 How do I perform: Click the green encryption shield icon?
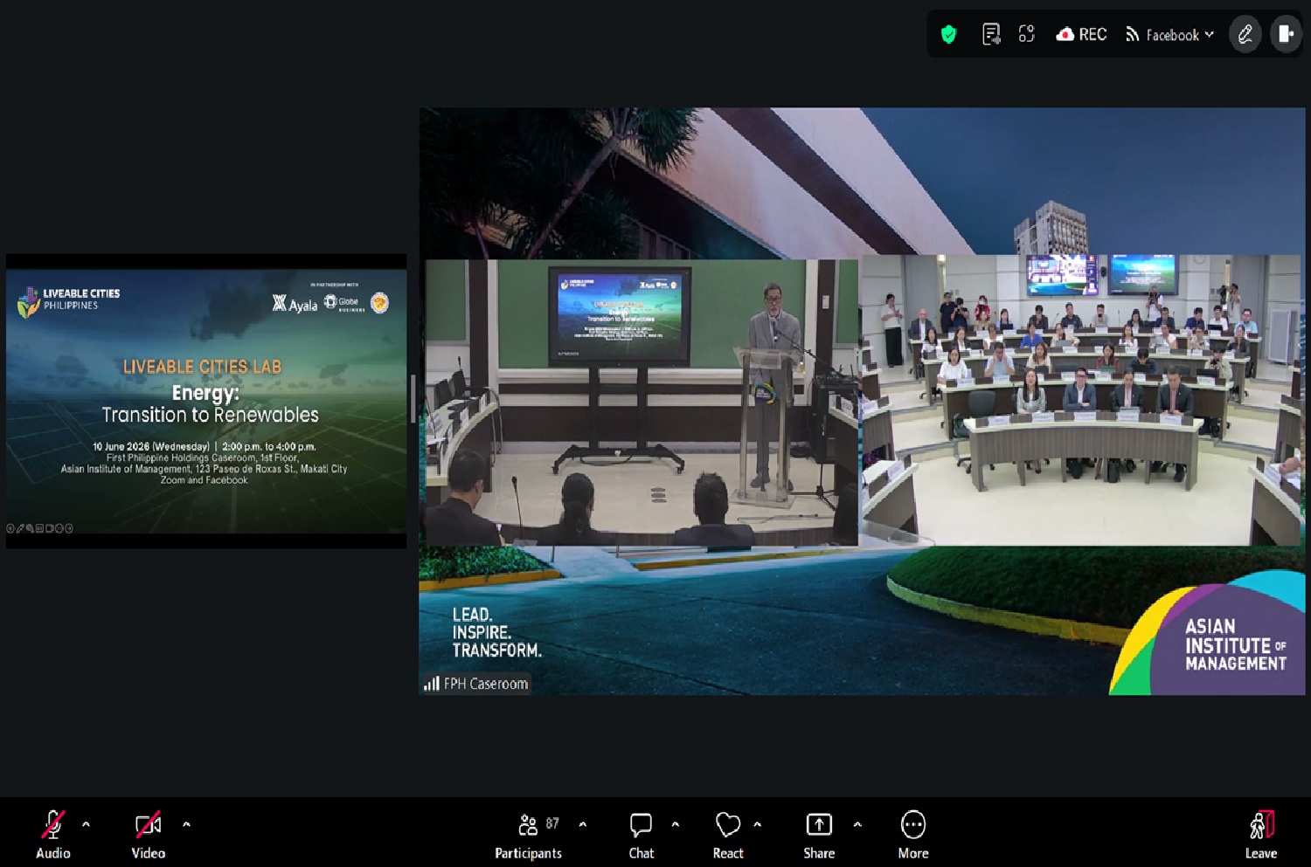pyautogui.click(x=948, y=34)
